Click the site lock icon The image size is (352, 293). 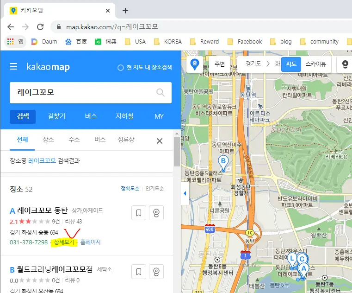pyautogui.click(x=59, y=27)
